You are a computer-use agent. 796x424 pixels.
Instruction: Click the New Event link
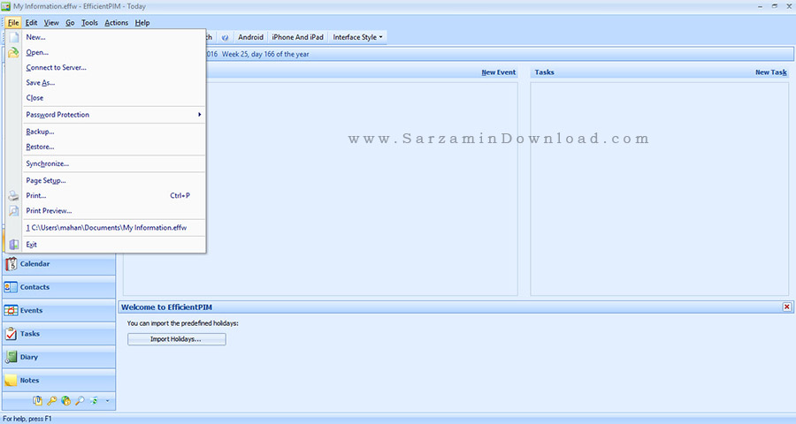pyautogui.click(x=499, y=72)
